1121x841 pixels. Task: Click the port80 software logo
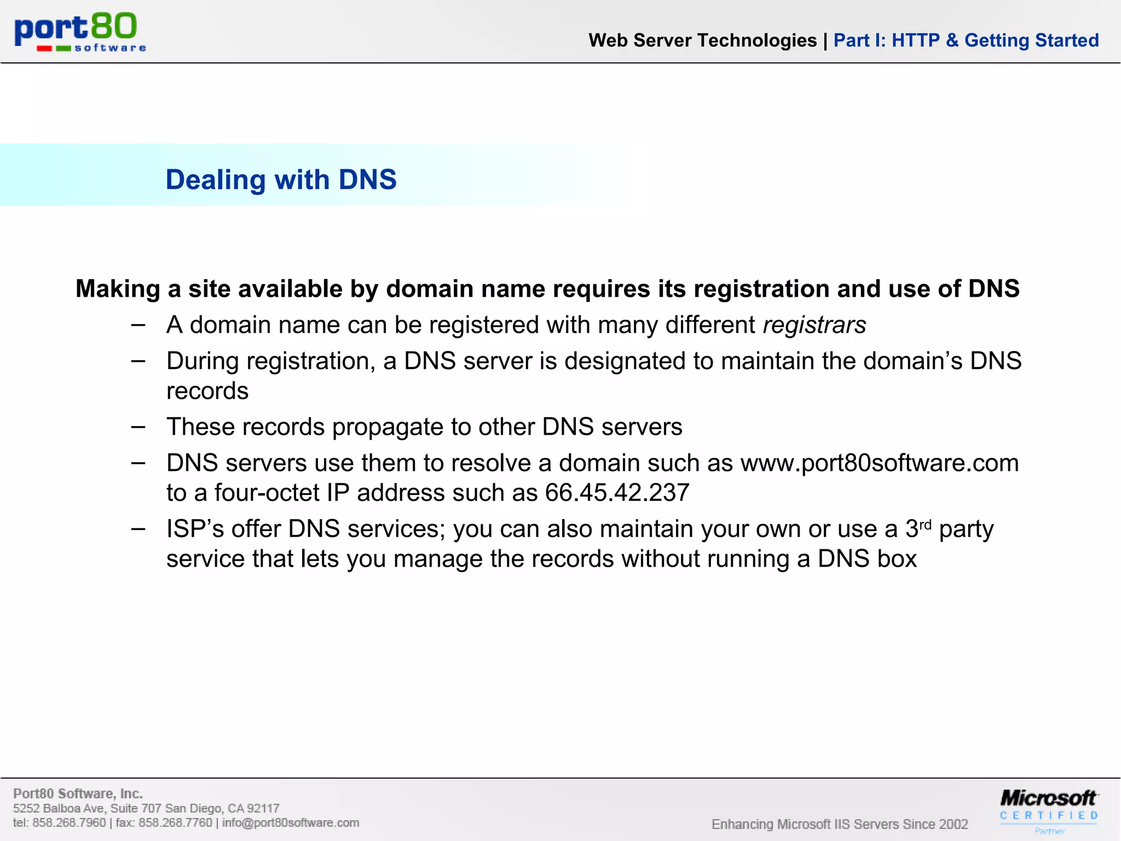point(79,32)
